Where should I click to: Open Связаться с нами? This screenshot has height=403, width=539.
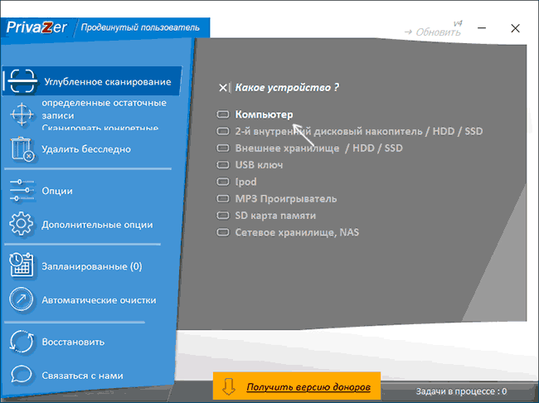pyautogui.click(x=82, y=376)
